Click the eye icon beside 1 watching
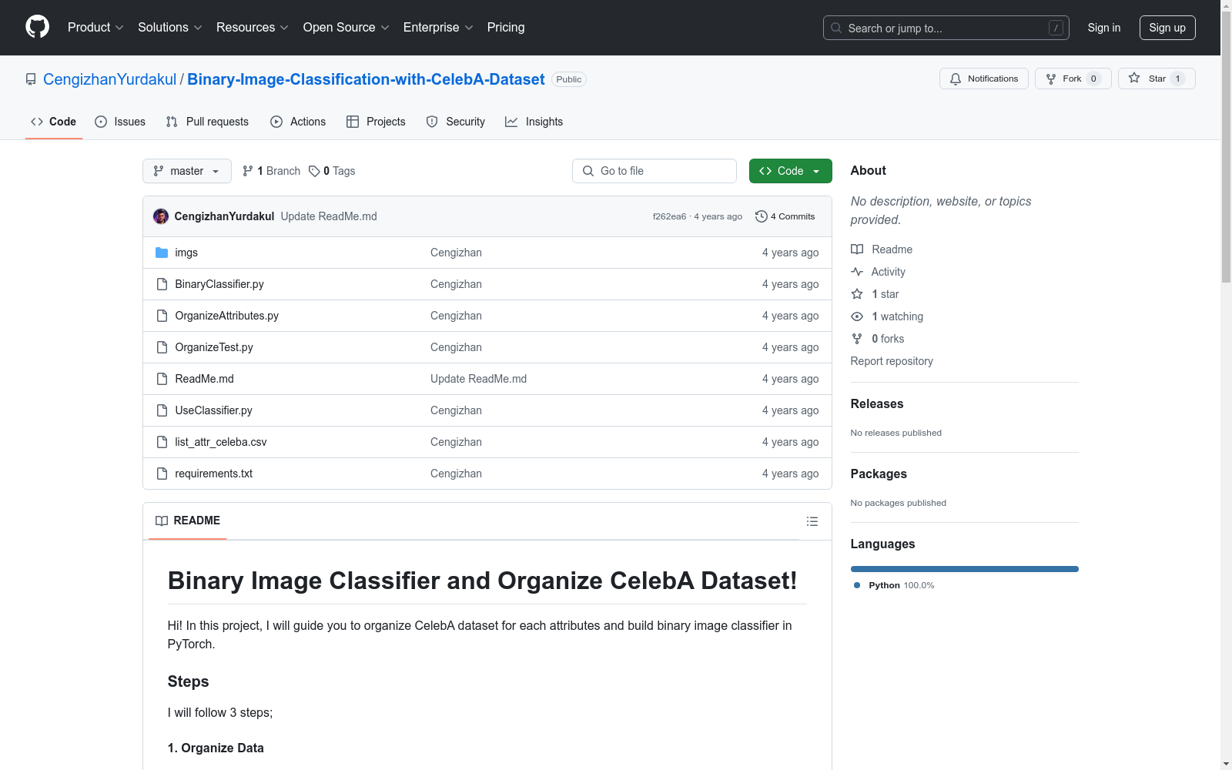 (x=857, y=316)
